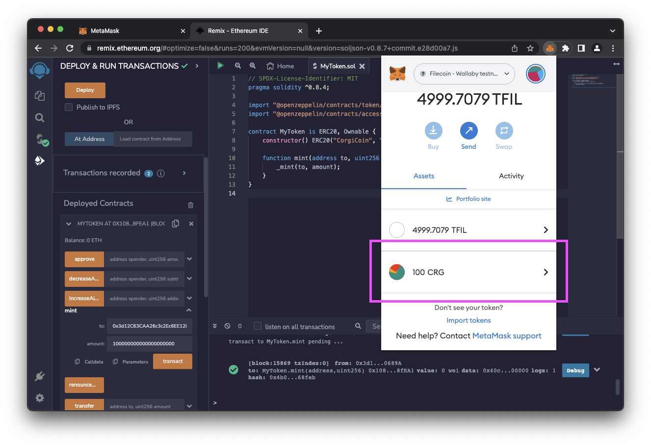Show Transactions recorded info icon
Screen dimensions: 651x447
[x=161, y=173]
